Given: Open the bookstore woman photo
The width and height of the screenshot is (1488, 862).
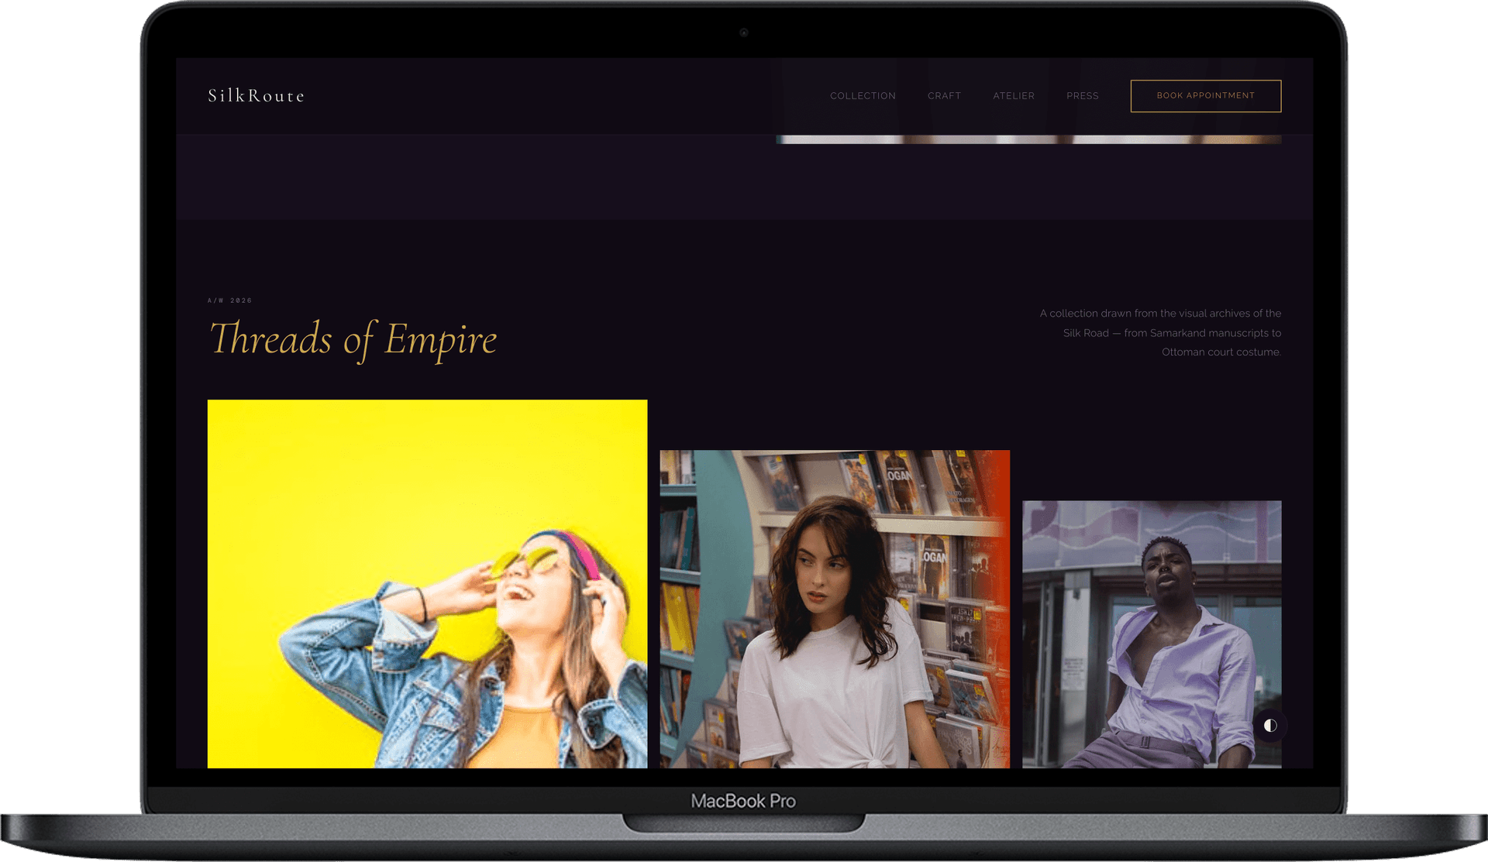Looking at the screenshot, I should 834,609.
